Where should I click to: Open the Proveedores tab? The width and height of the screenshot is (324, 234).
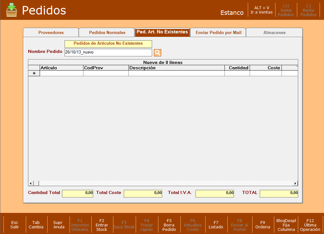coord(51,32)
